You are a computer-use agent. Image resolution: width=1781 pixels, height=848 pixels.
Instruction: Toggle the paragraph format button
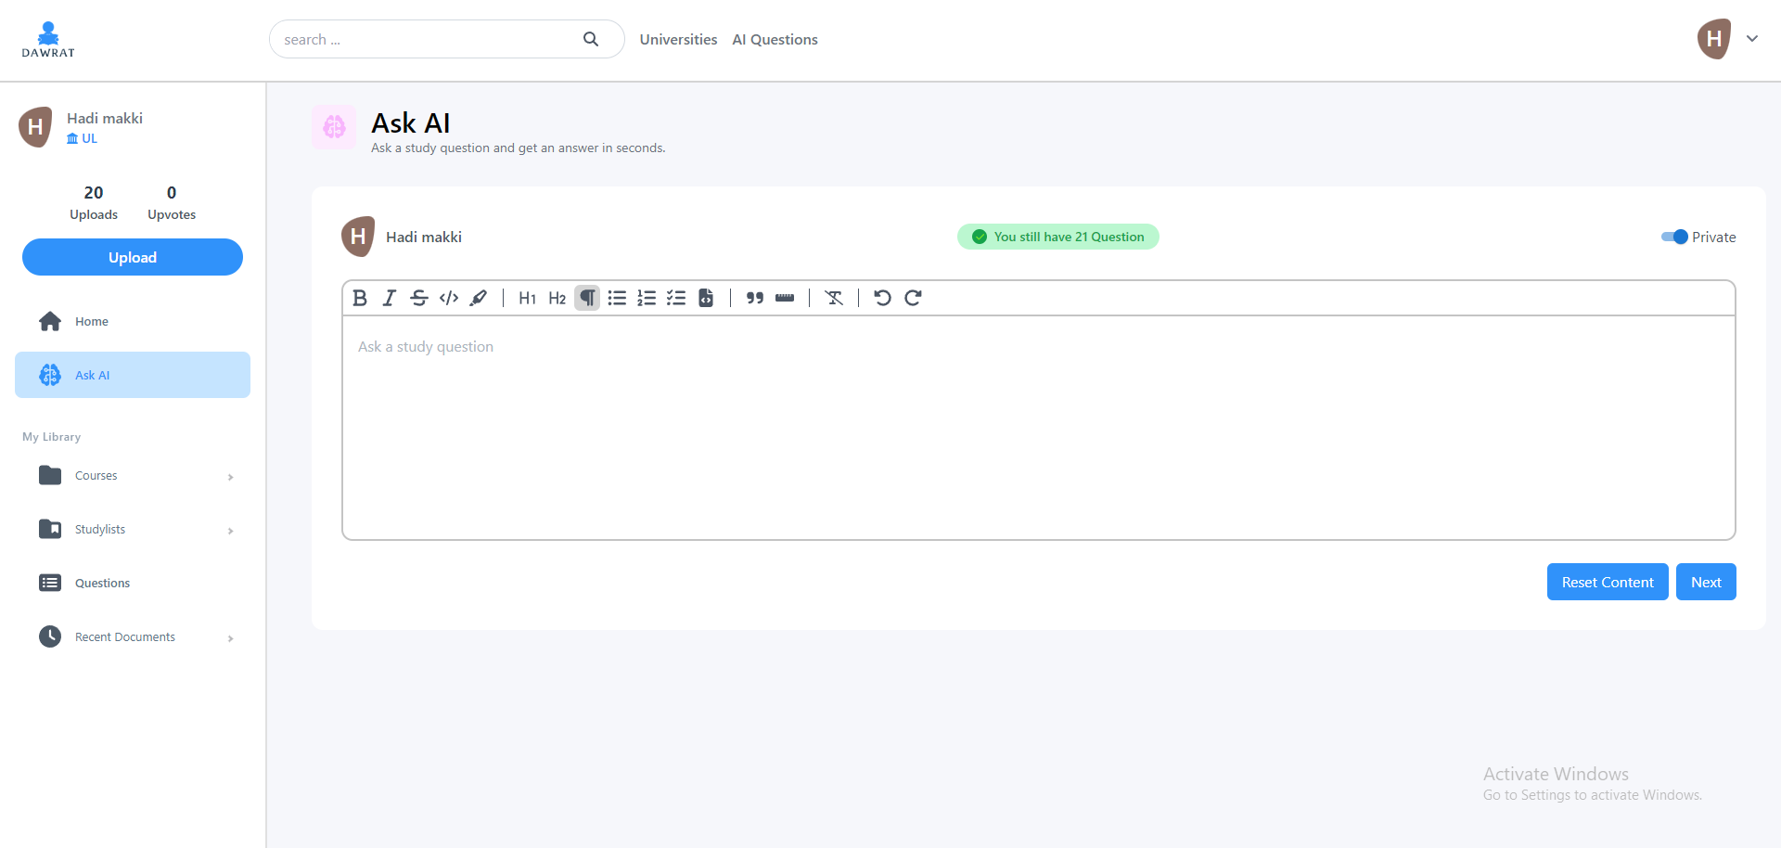pyautogui.click(x=587, y=298)
